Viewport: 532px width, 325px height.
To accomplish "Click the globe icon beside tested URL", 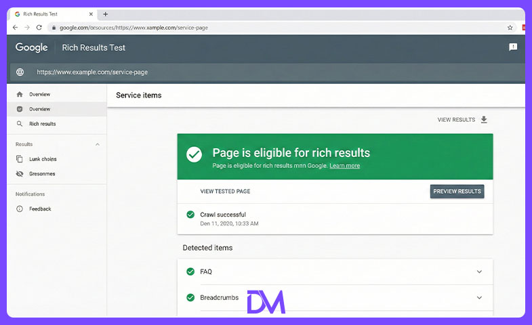I will (20, 72).
